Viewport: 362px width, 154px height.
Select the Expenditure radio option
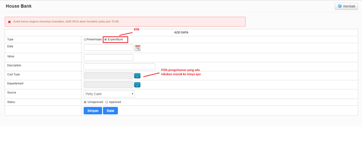(106, 39)
